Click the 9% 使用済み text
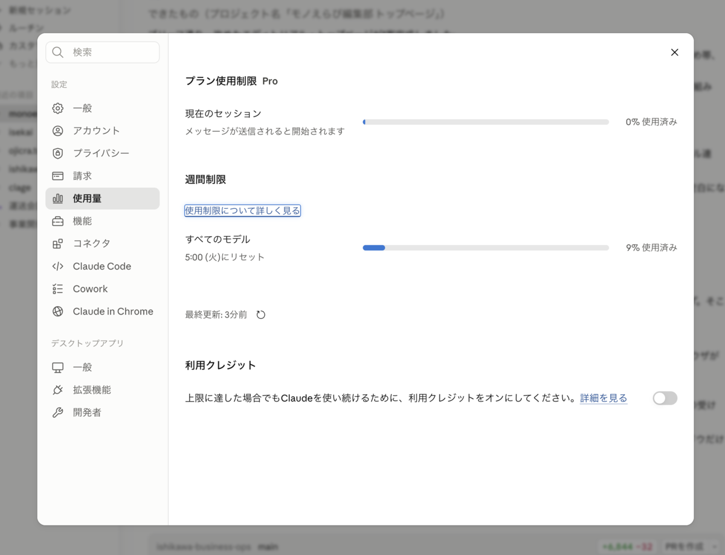Image resolution: width=725 pixels, height=555 pixels. coord(651,248)
